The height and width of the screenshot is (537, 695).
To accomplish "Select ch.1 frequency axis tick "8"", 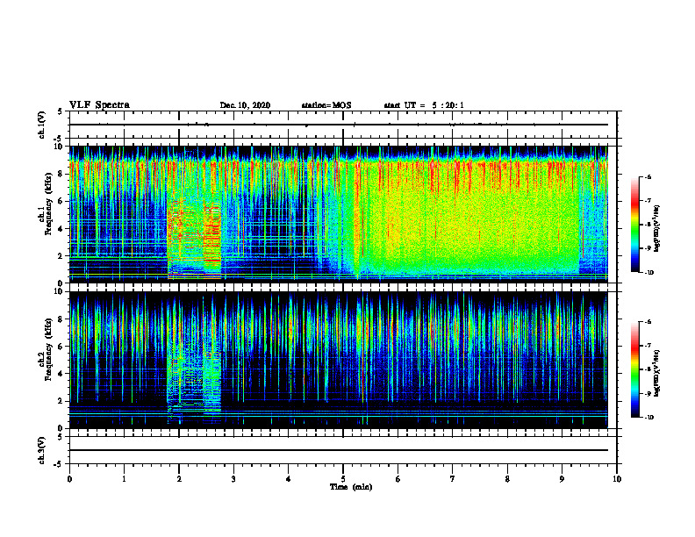I will point(61,174).
